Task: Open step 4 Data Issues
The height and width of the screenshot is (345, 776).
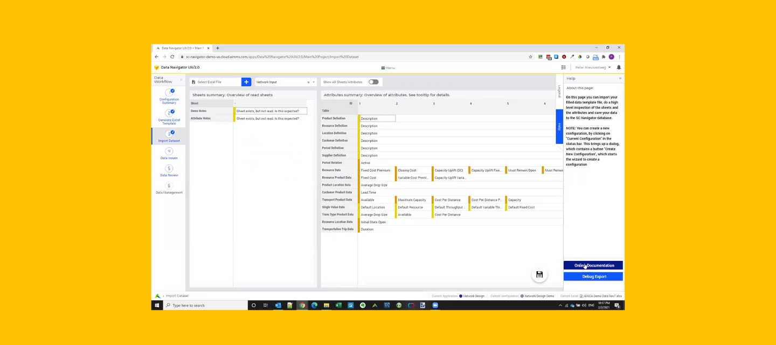Action: click(x=169, y=154)
